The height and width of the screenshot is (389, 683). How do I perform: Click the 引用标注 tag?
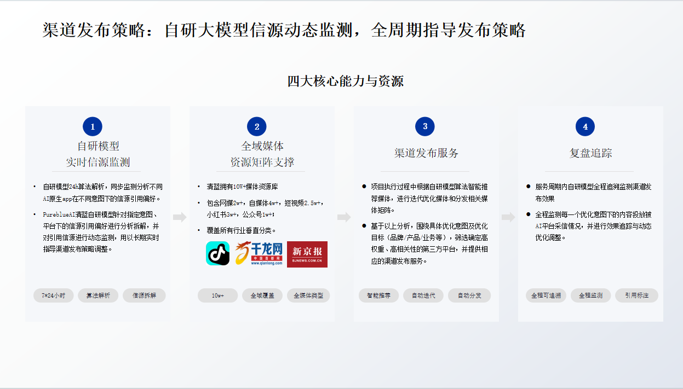636,295
